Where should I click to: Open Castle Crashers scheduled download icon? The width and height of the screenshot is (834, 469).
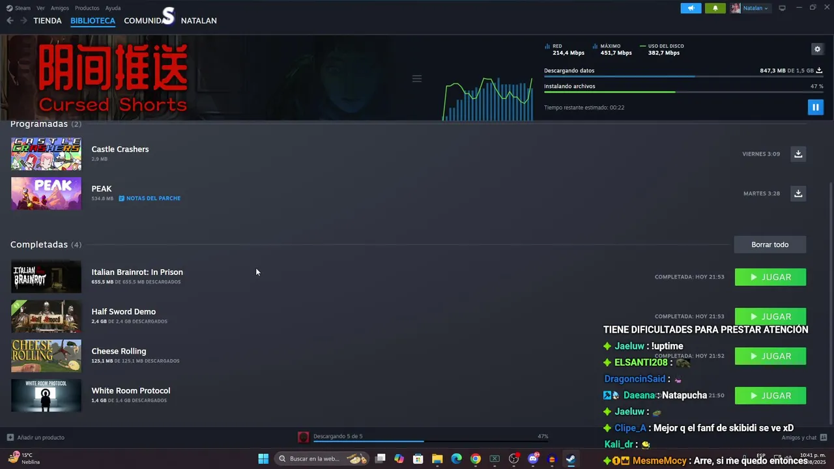pos(798,154)
